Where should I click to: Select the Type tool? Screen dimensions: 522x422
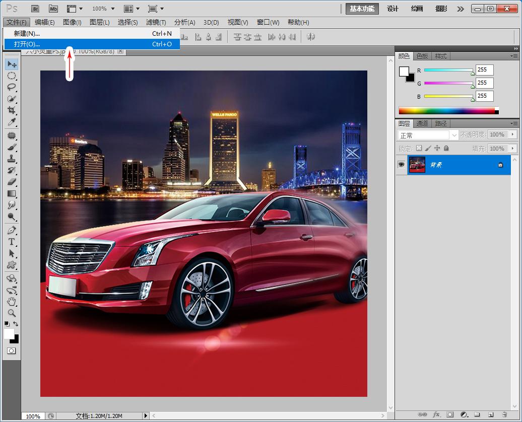(12, 242)
